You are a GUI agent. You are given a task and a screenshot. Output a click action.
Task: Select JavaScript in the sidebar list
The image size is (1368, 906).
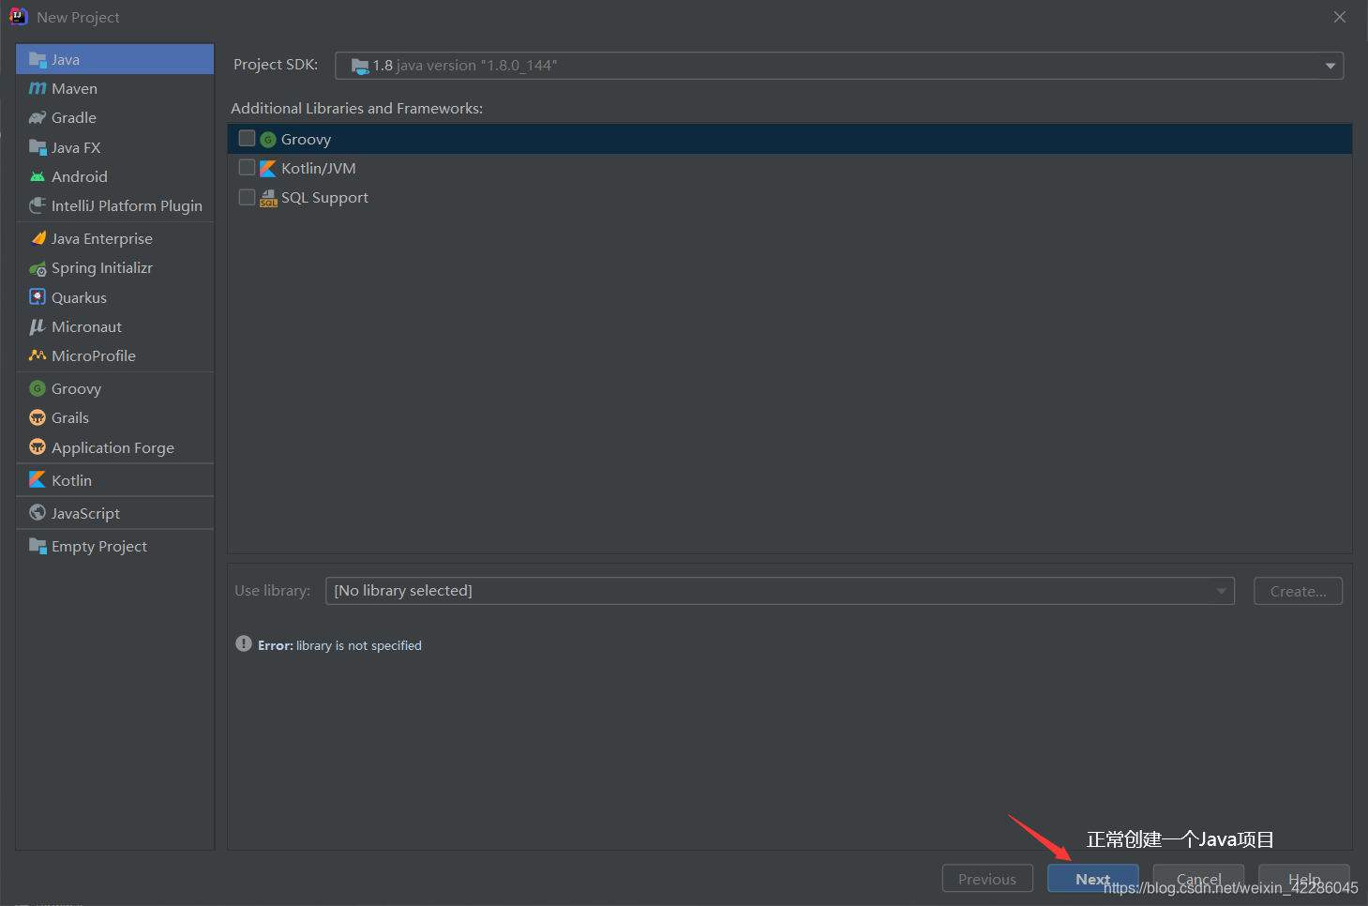click(x=114, y=513)
